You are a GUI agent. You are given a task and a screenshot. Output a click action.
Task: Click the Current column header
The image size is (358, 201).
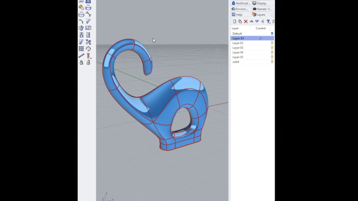[x=260, y=28]
